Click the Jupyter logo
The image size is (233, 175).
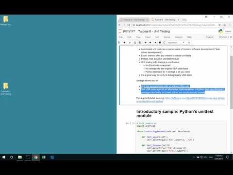[127, 31]
